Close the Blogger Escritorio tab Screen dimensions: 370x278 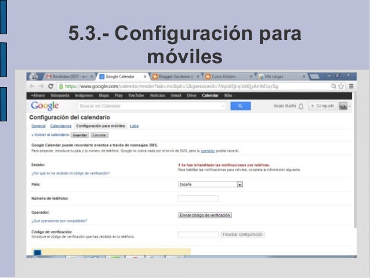pos(198,77)
